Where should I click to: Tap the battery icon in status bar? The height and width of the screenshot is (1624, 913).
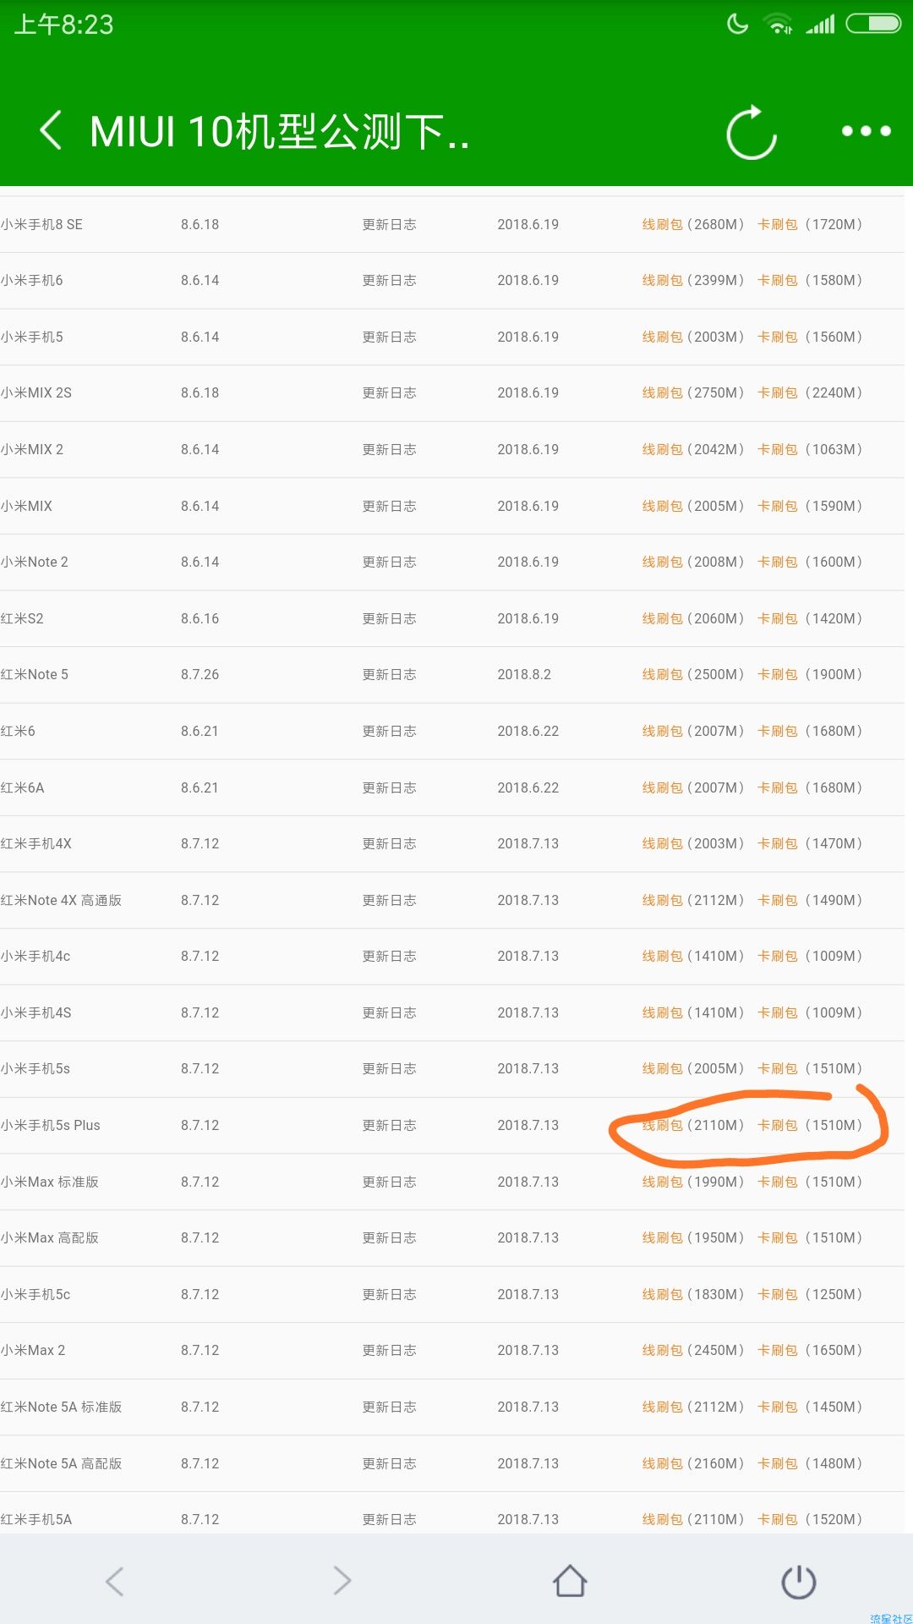tap(874, 24)
